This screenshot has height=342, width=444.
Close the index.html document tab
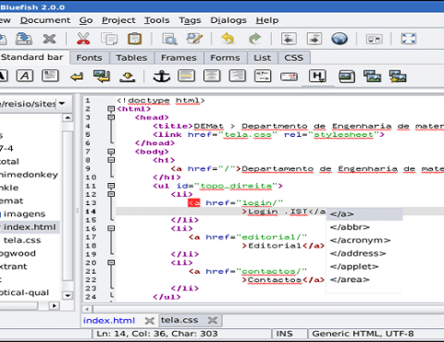point(150,321)
